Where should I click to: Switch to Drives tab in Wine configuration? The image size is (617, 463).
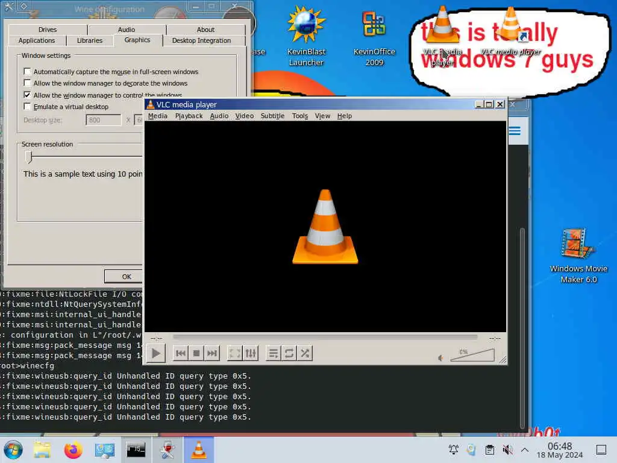coord(48,30)
